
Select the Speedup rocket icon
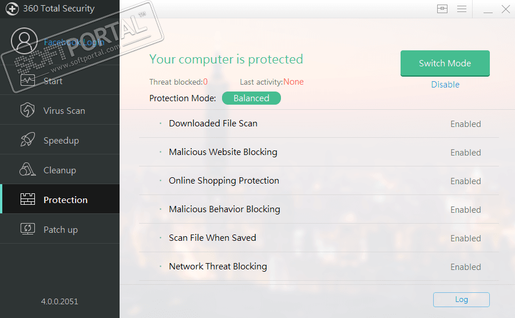[27, 141]
